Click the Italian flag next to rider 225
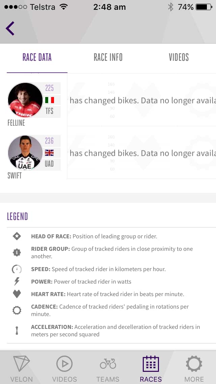The width and height of the screenshot is (216, 384). (x=50, y=100)
